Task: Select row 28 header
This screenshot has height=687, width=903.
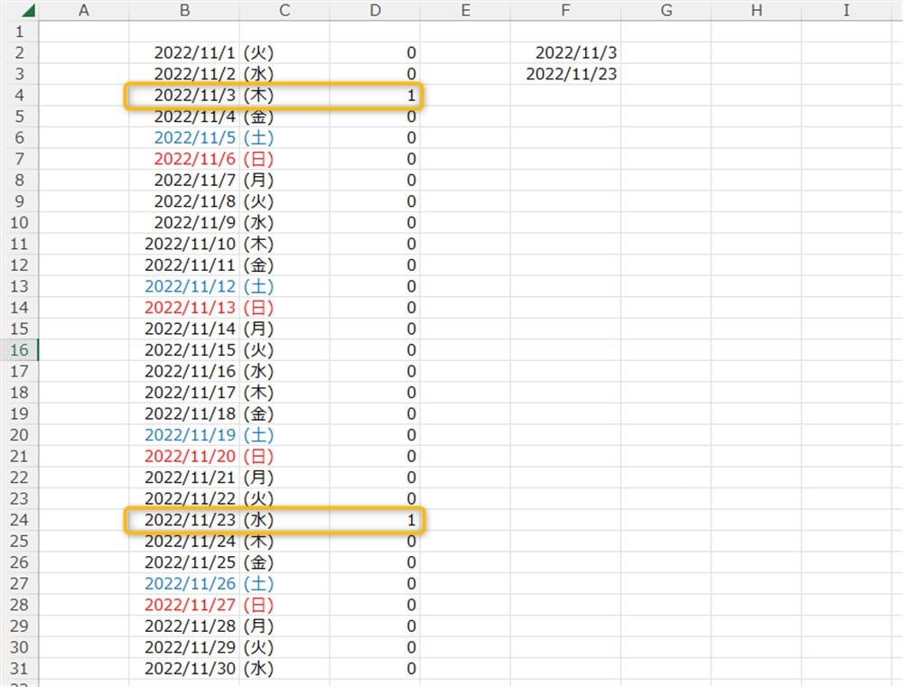Action: (19, 605)
